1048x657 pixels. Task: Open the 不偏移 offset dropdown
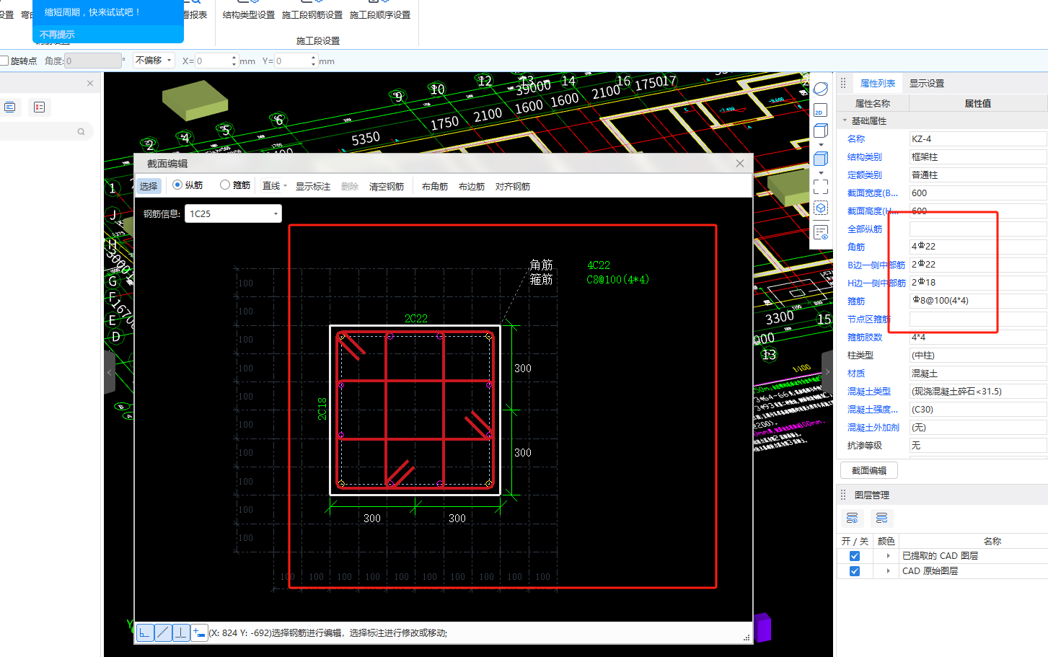154,61
